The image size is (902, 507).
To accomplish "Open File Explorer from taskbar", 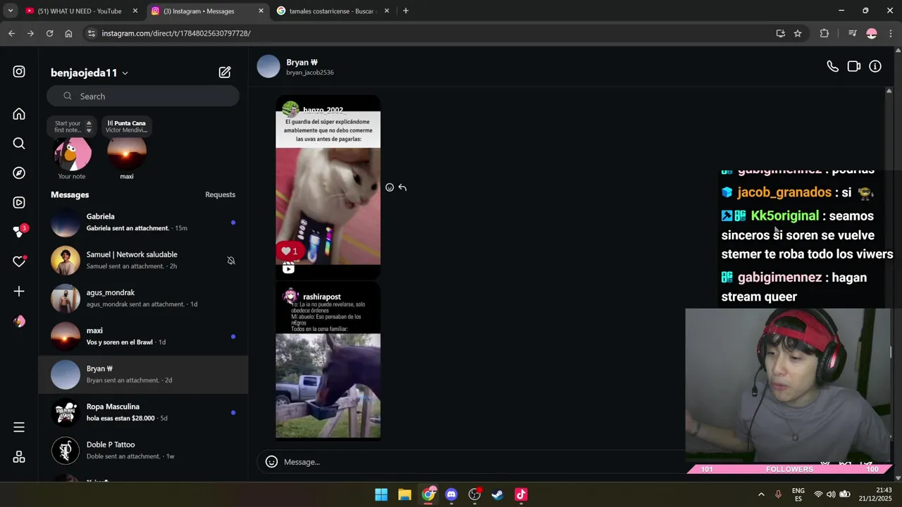I will pyautogui.click(x=404, y=494).
